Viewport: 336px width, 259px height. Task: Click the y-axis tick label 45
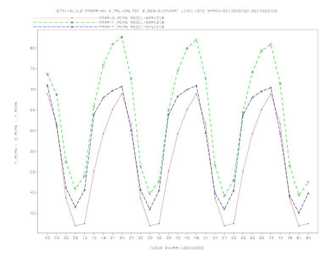(32, 193)
